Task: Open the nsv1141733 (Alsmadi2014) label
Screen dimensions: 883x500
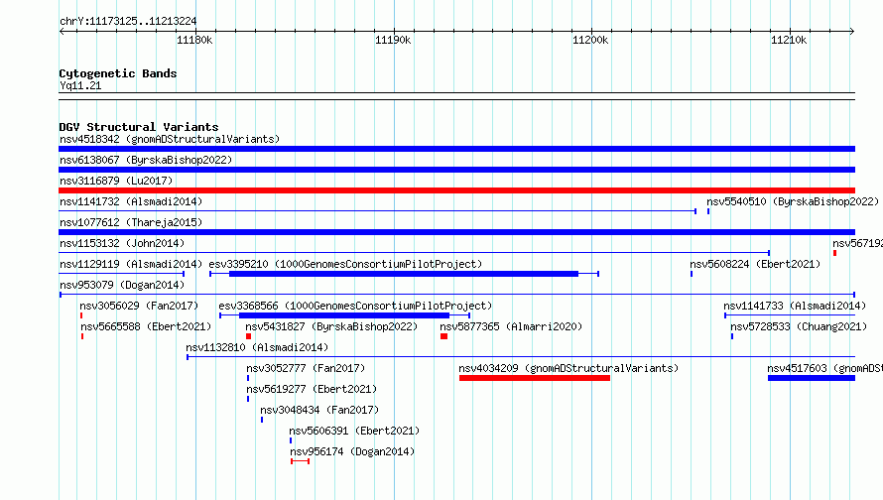Action: [x=795, y=306]
